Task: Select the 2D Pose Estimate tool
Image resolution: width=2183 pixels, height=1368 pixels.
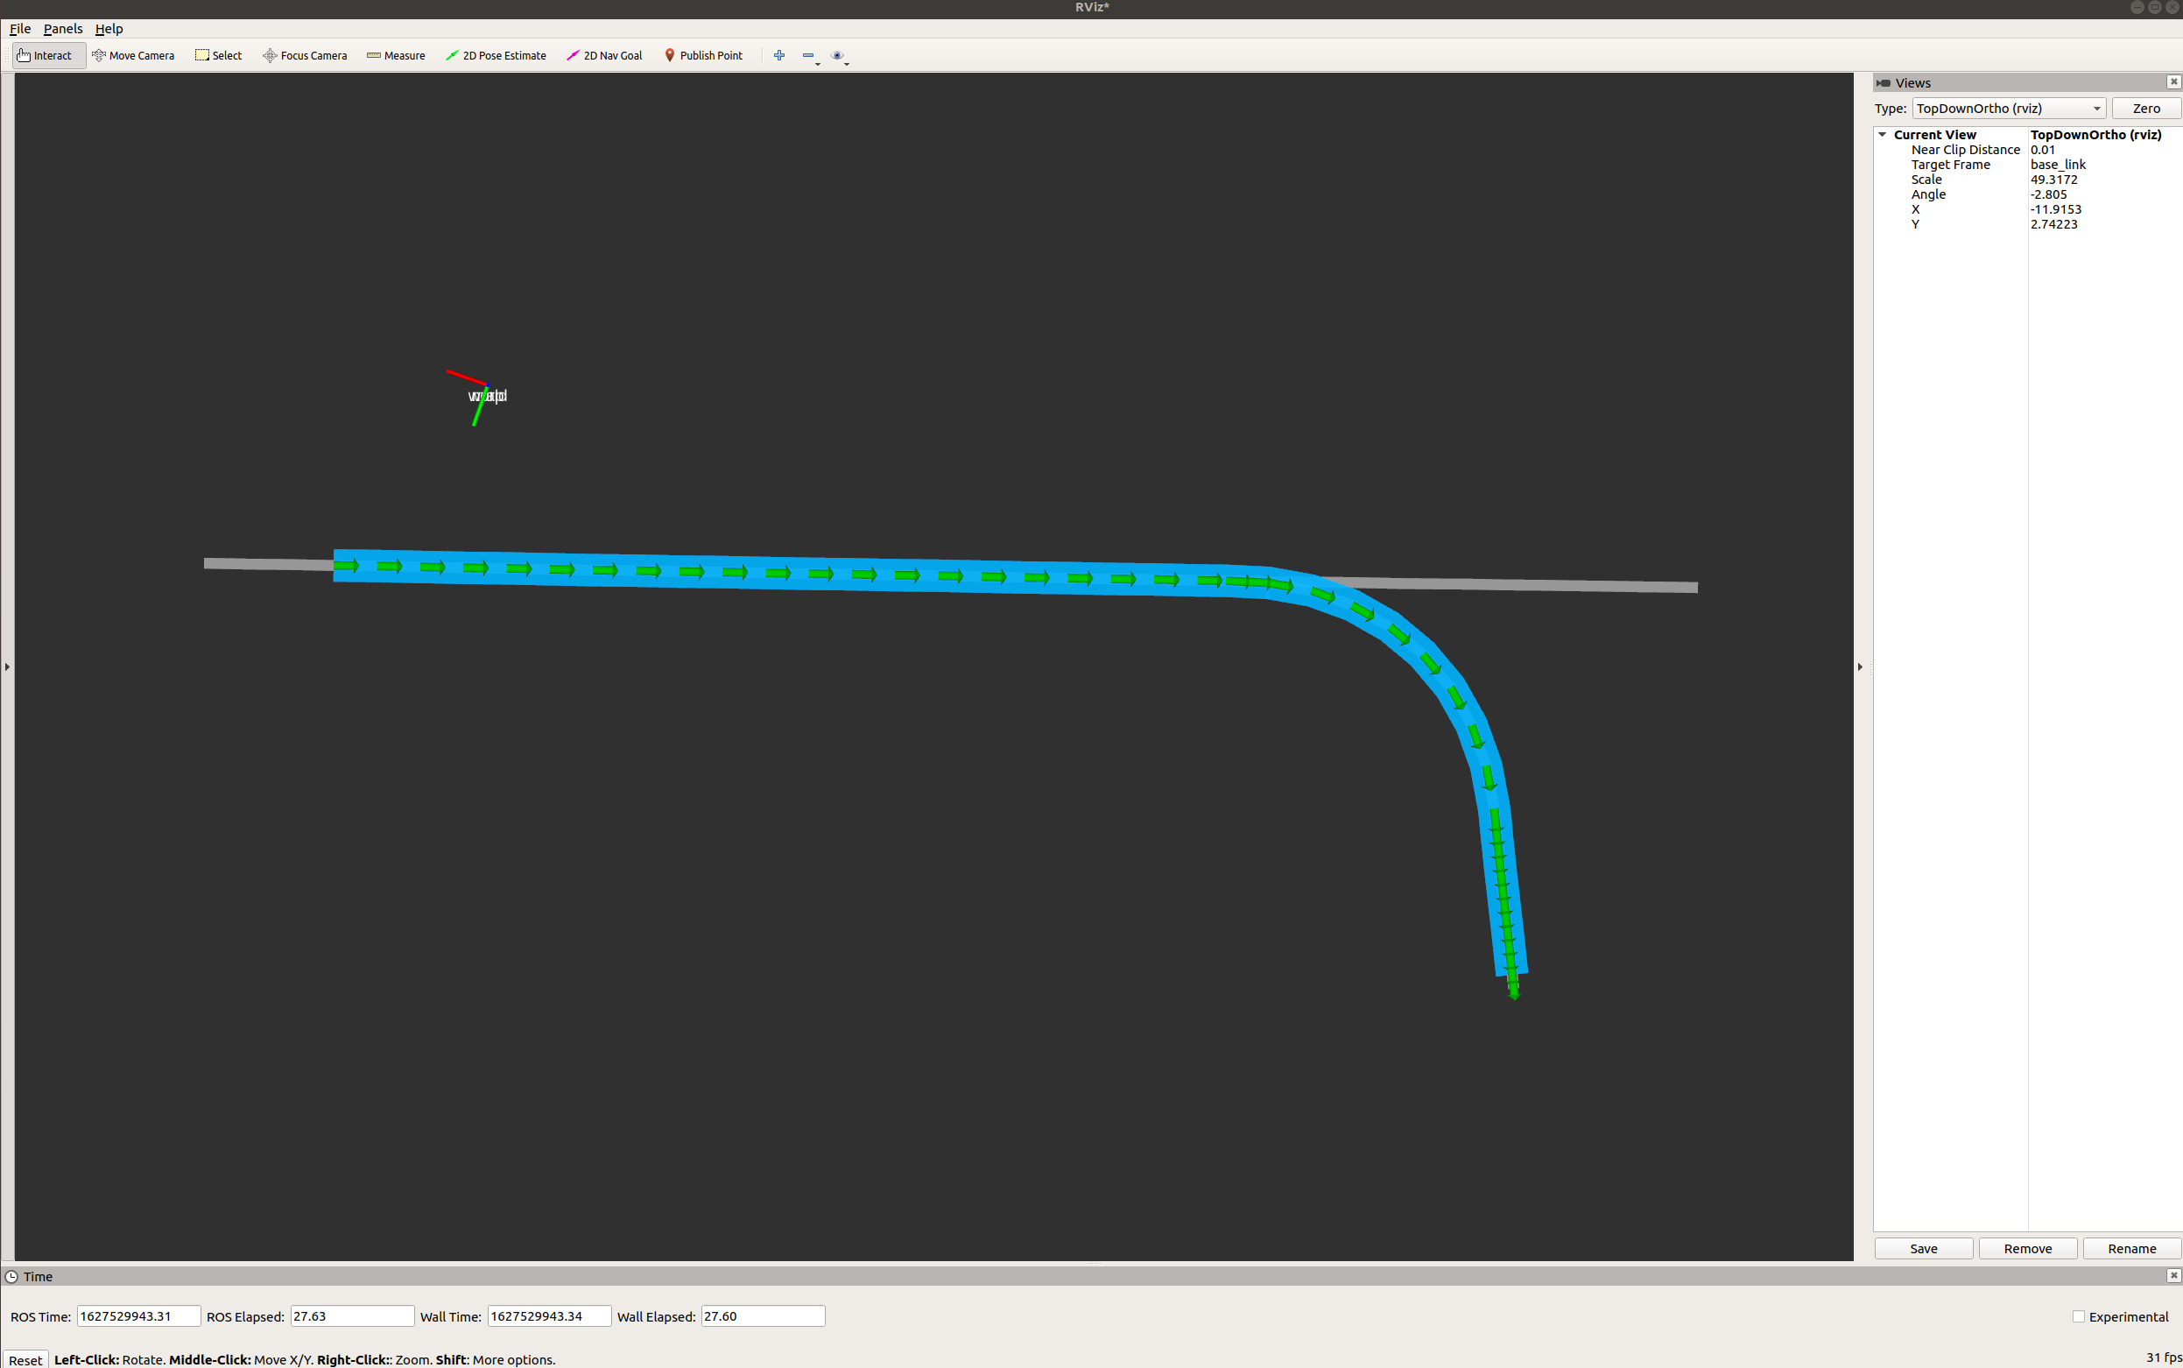Action: (x=496, y=55)
